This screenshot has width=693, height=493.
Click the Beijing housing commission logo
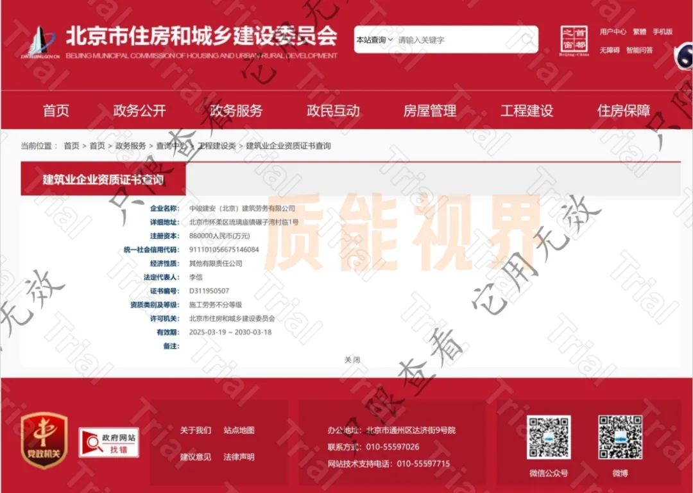[39, 42]
